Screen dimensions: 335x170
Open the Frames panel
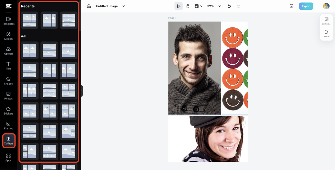tap(8, 126)
